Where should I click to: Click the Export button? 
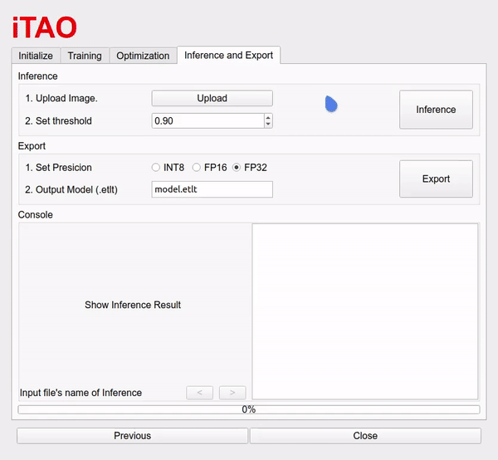[436, 179]
